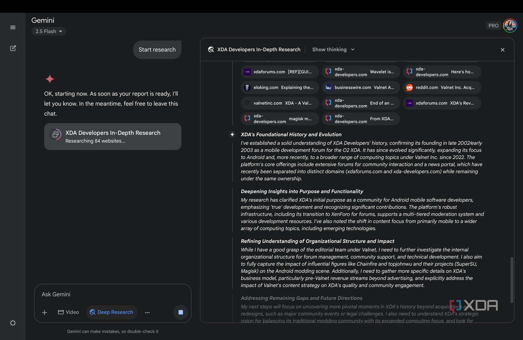Open the reddit.com Valnet Inc. source chip
Viewport: 523px width, 340px height.
pyautogui.click(x=442, y=87)
